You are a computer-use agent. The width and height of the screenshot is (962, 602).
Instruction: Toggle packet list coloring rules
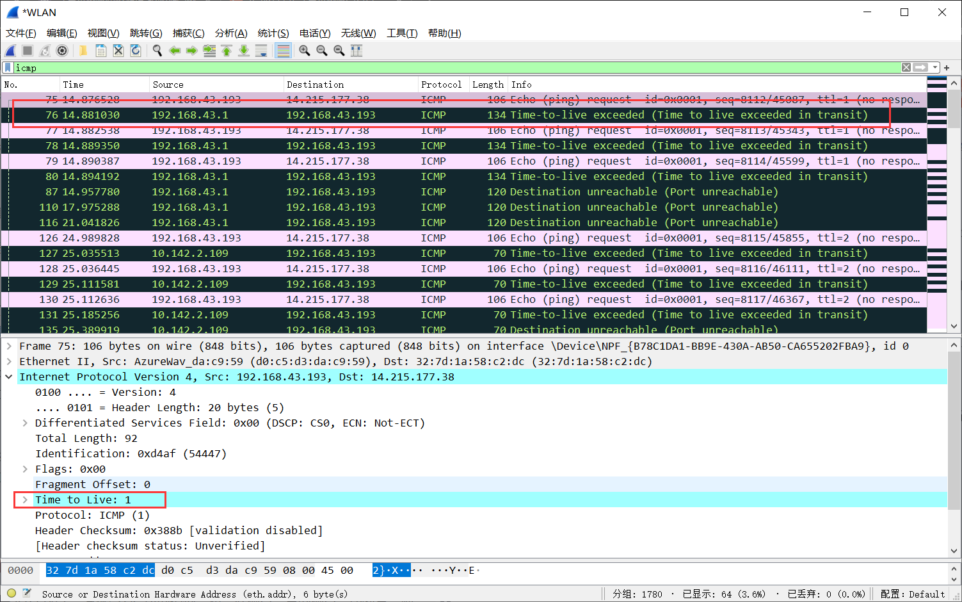tap(283, 51)
